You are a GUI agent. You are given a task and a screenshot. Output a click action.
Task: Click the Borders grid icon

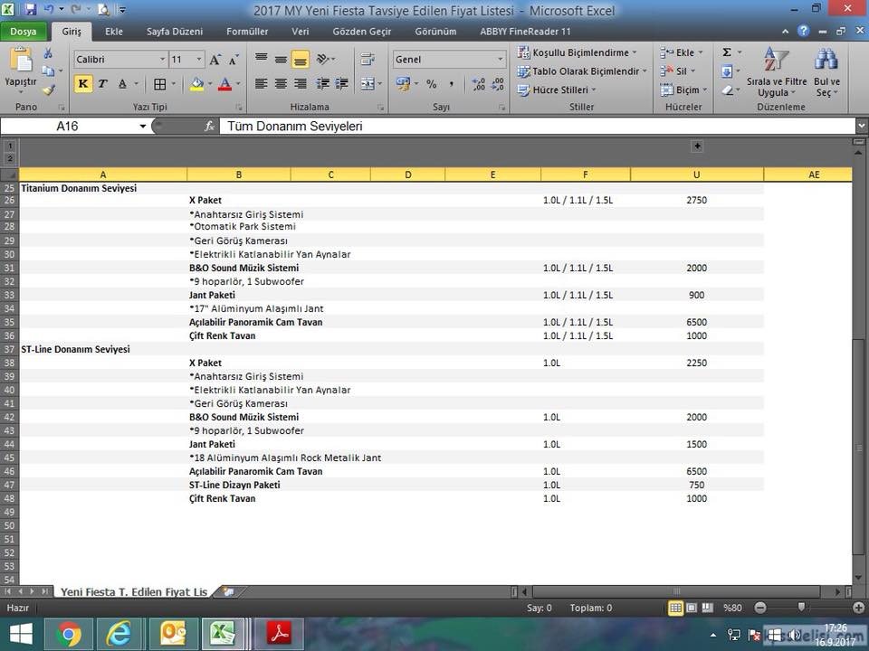(x=159, y=84)
